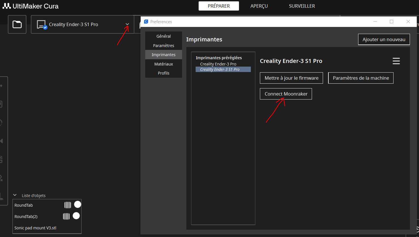This screenshot has height=237, width=419.
Task: Switch to the PRÉPARER stage
Action: coord(219,6)
